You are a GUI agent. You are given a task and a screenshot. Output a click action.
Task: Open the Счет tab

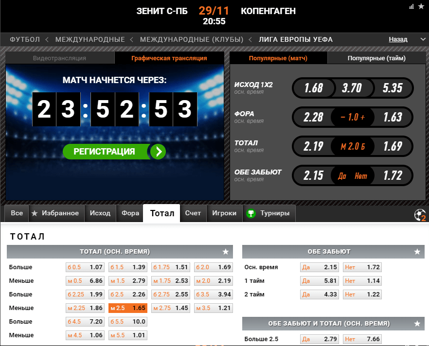pyautogui.click(x=193, y=213)
